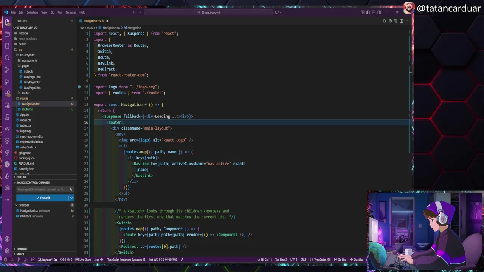Expand the MYSQL section
This screenshot has height=272, width=484.
point(14,254)
